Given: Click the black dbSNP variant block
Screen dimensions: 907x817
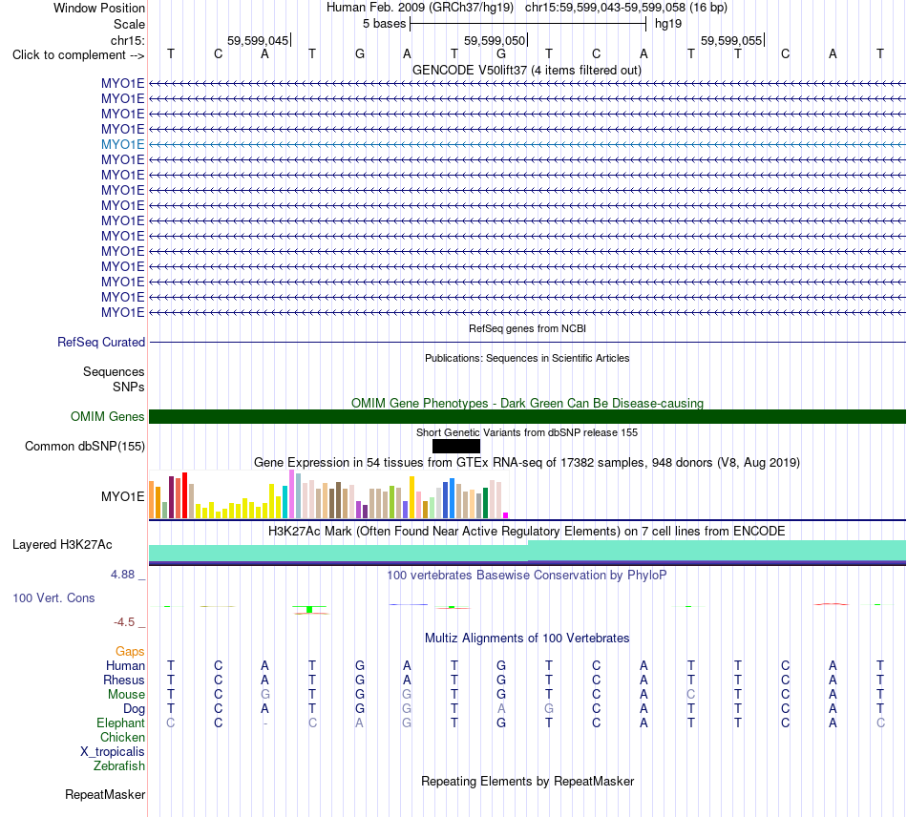Looking at the screenshot, I should [x=455, y=446].
